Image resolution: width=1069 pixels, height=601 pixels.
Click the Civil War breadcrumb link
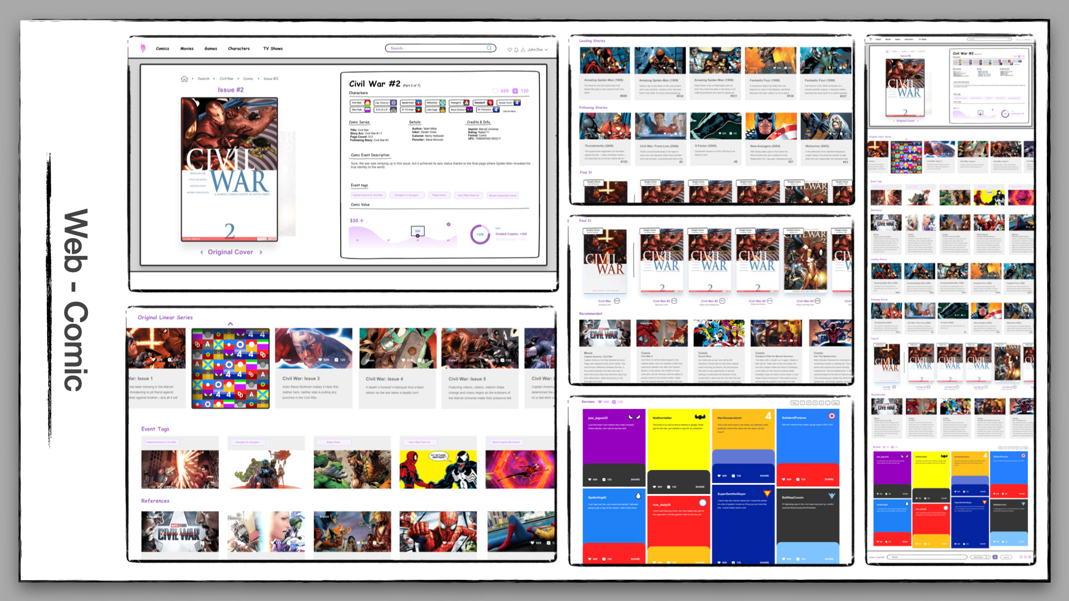227,79
